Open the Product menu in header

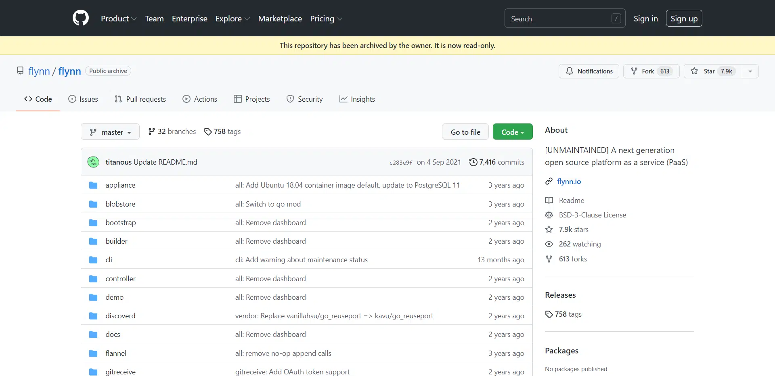pos(118,19)
